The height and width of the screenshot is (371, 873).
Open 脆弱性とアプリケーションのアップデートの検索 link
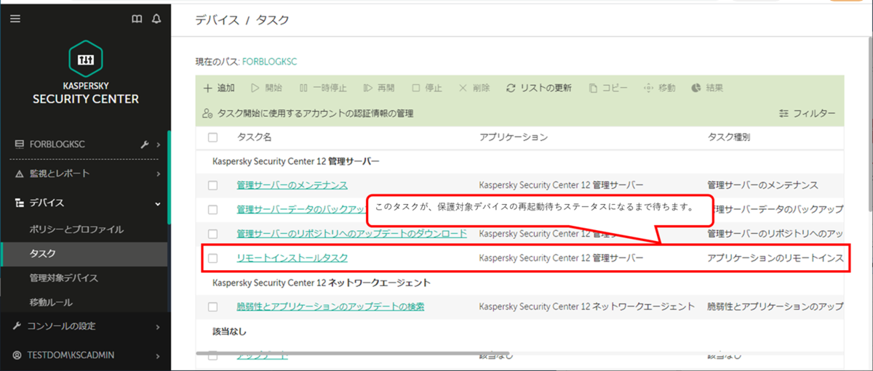(x=330, y=306)
